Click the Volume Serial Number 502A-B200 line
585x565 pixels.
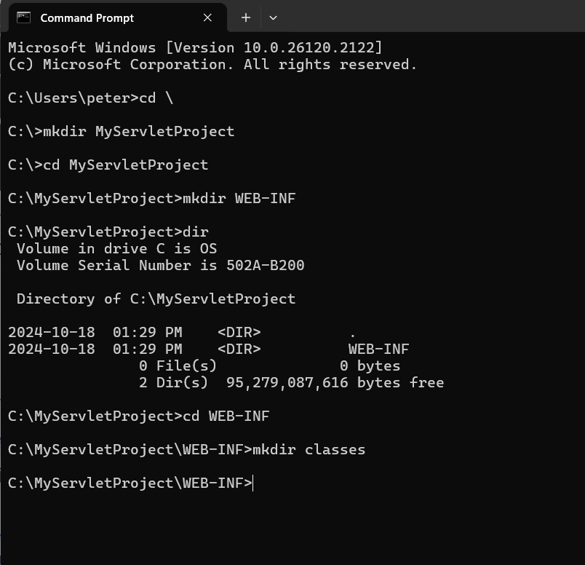point(161,266)
